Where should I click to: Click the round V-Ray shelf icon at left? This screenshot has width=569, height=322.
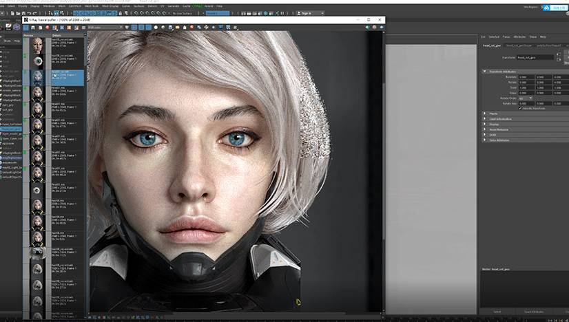17,28
